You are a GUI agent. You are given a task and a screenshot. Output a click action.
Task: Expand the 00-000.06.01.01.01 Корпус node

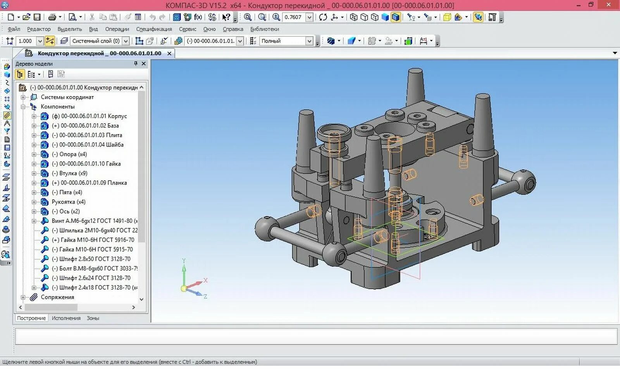[x=34, y=116]
